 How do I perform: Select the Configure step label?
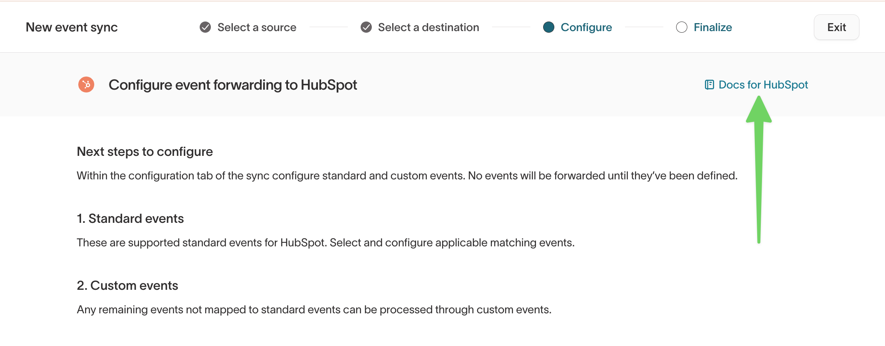pyautogui.click(x=586, y=27)
